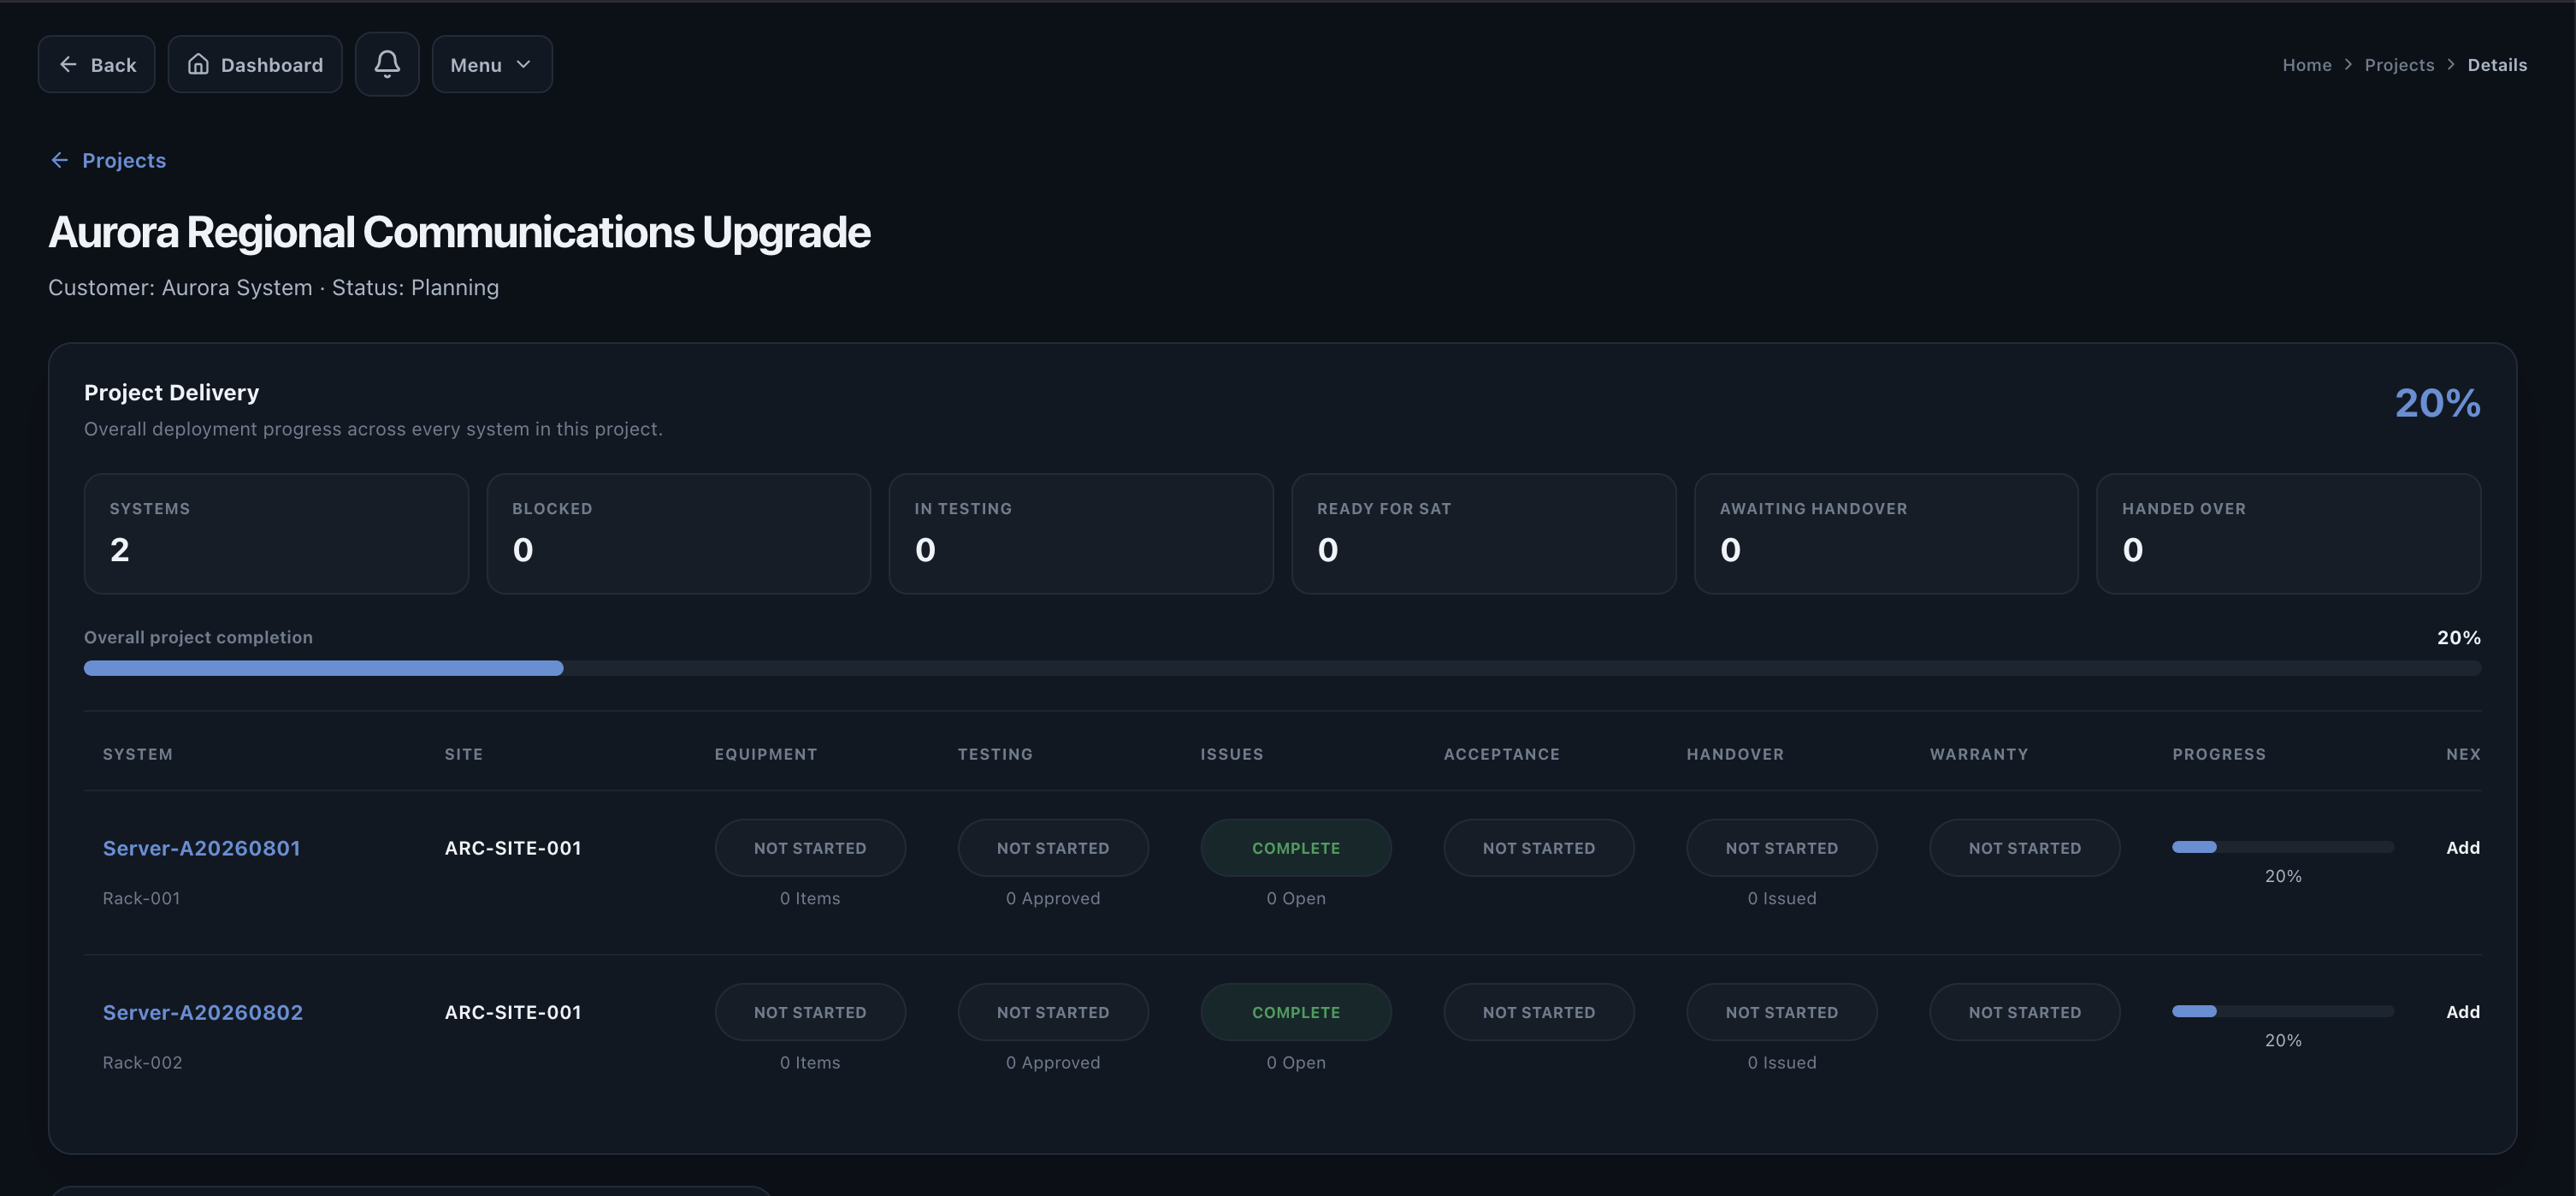The image size is (2576, 1196).
Task: Go to the Dashboard
Action: pos(255,64)
